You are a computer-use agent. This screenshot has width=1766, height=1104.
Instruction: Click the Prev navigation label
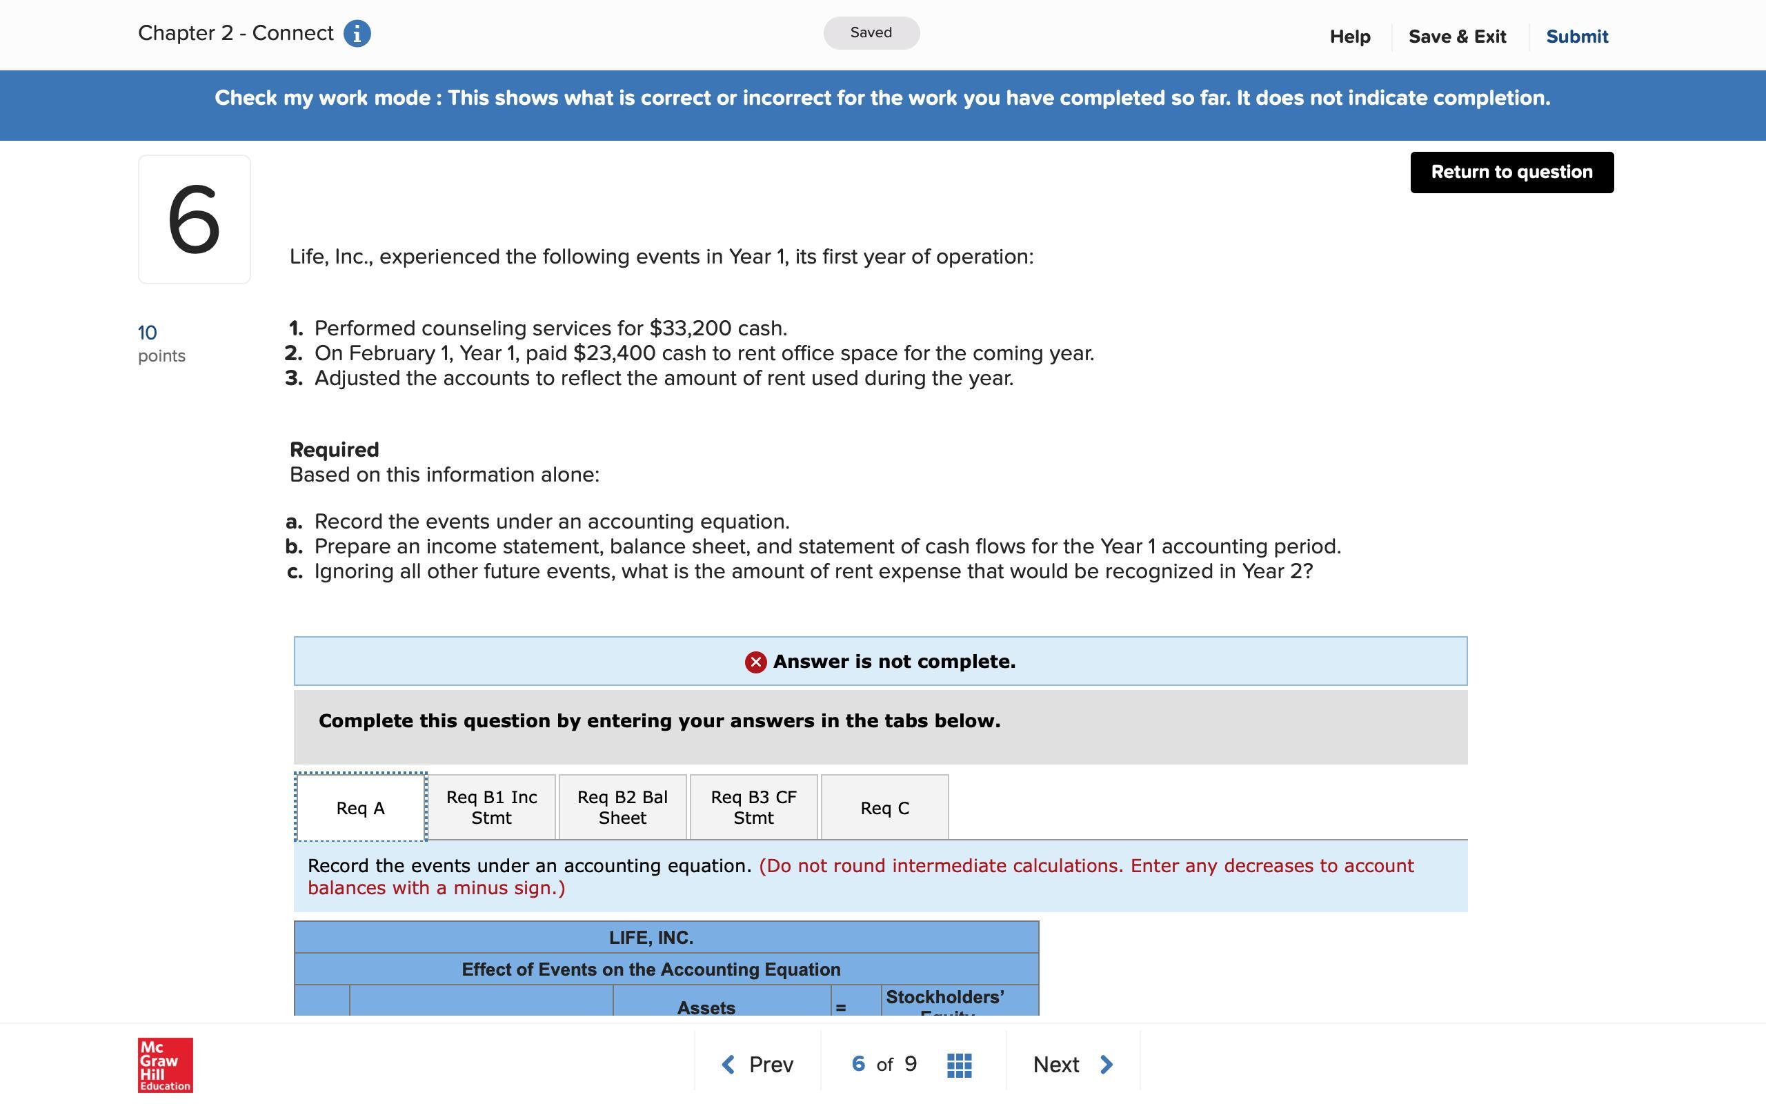[x=771, y=1065]
